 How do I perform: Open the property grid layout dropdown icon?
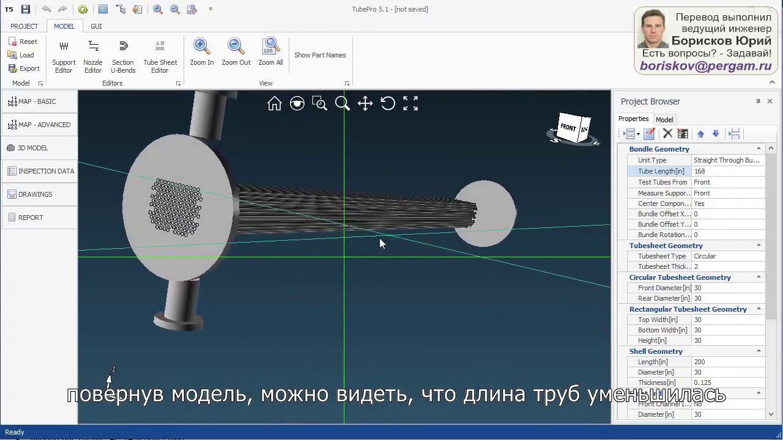click(x=631, y=134)
